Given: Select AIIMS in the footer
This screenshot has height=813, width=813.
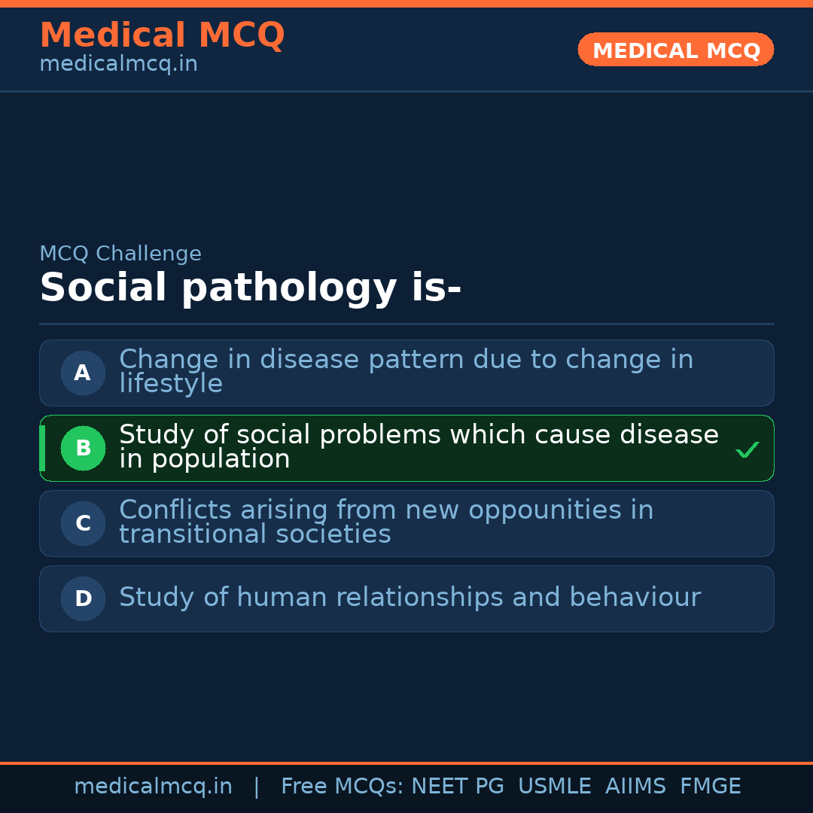Looking at the screenshot, I should coord(635,787).
